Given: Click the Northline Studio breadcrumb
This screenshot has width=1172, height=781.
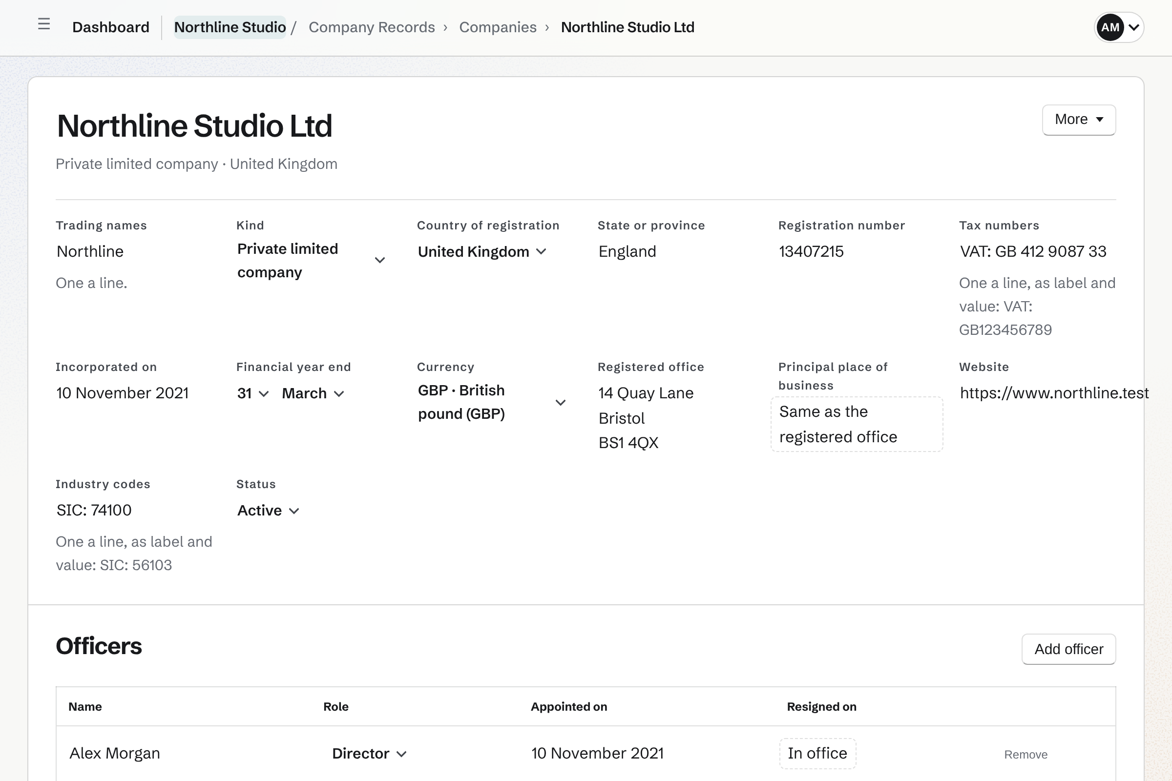Looking at the screenshot, I should (230, 27).
